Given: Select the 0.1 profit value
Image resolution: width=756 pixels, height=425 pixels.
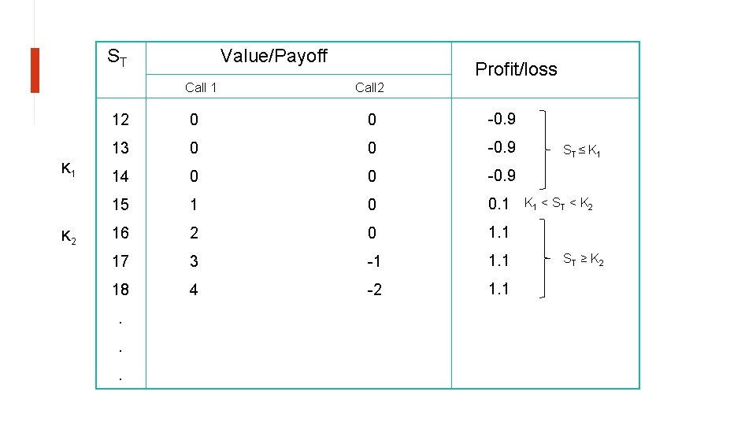Looking at the screenshot, I should point(498,204).
